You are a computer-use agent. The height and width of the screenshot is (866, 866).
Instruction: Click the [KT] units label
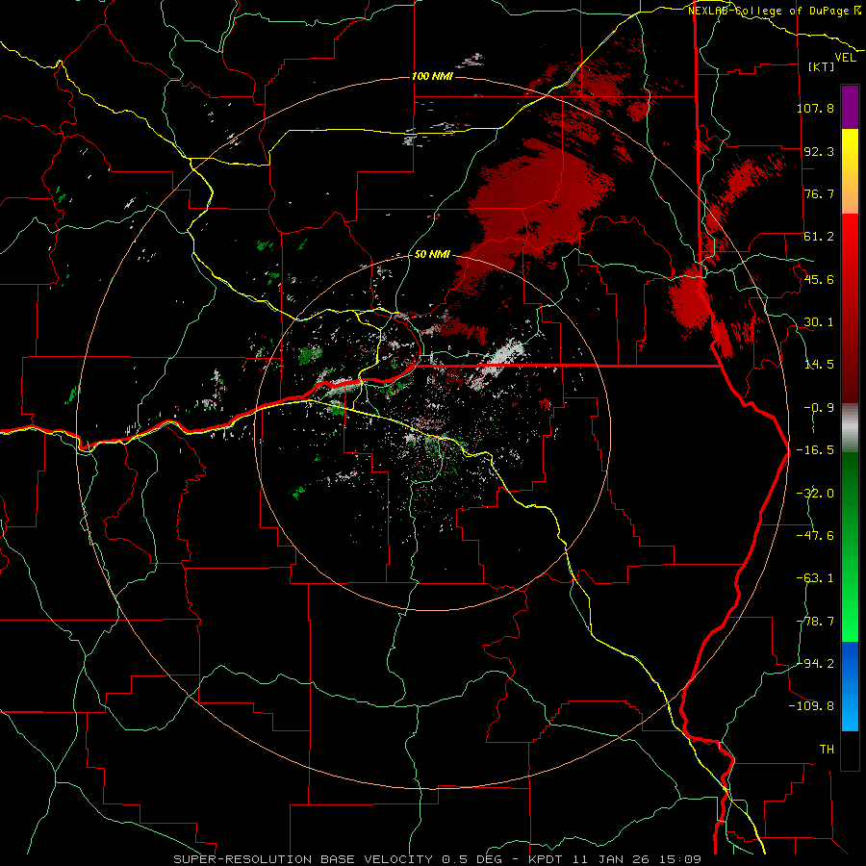coord(822,66)
